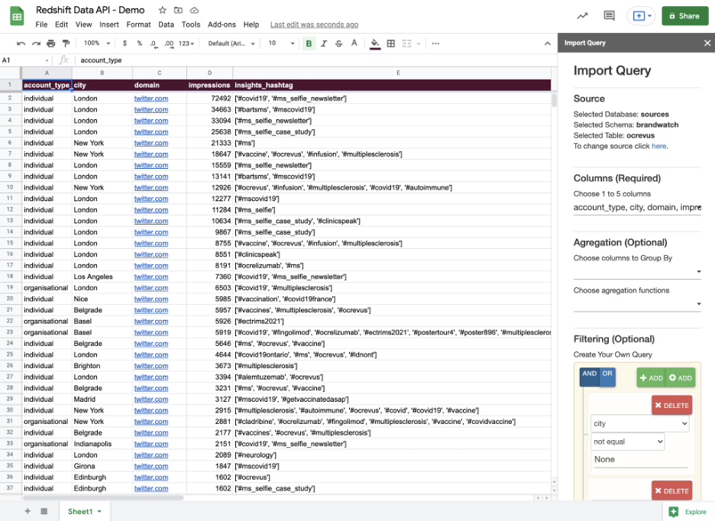Viewport: 715px width, 521px height.
Task: Print the spreadsheet with printer icon
Action: pos(51,44)
